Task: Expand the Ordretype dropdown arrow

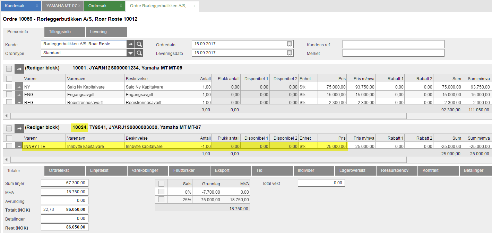Action: 130,53
